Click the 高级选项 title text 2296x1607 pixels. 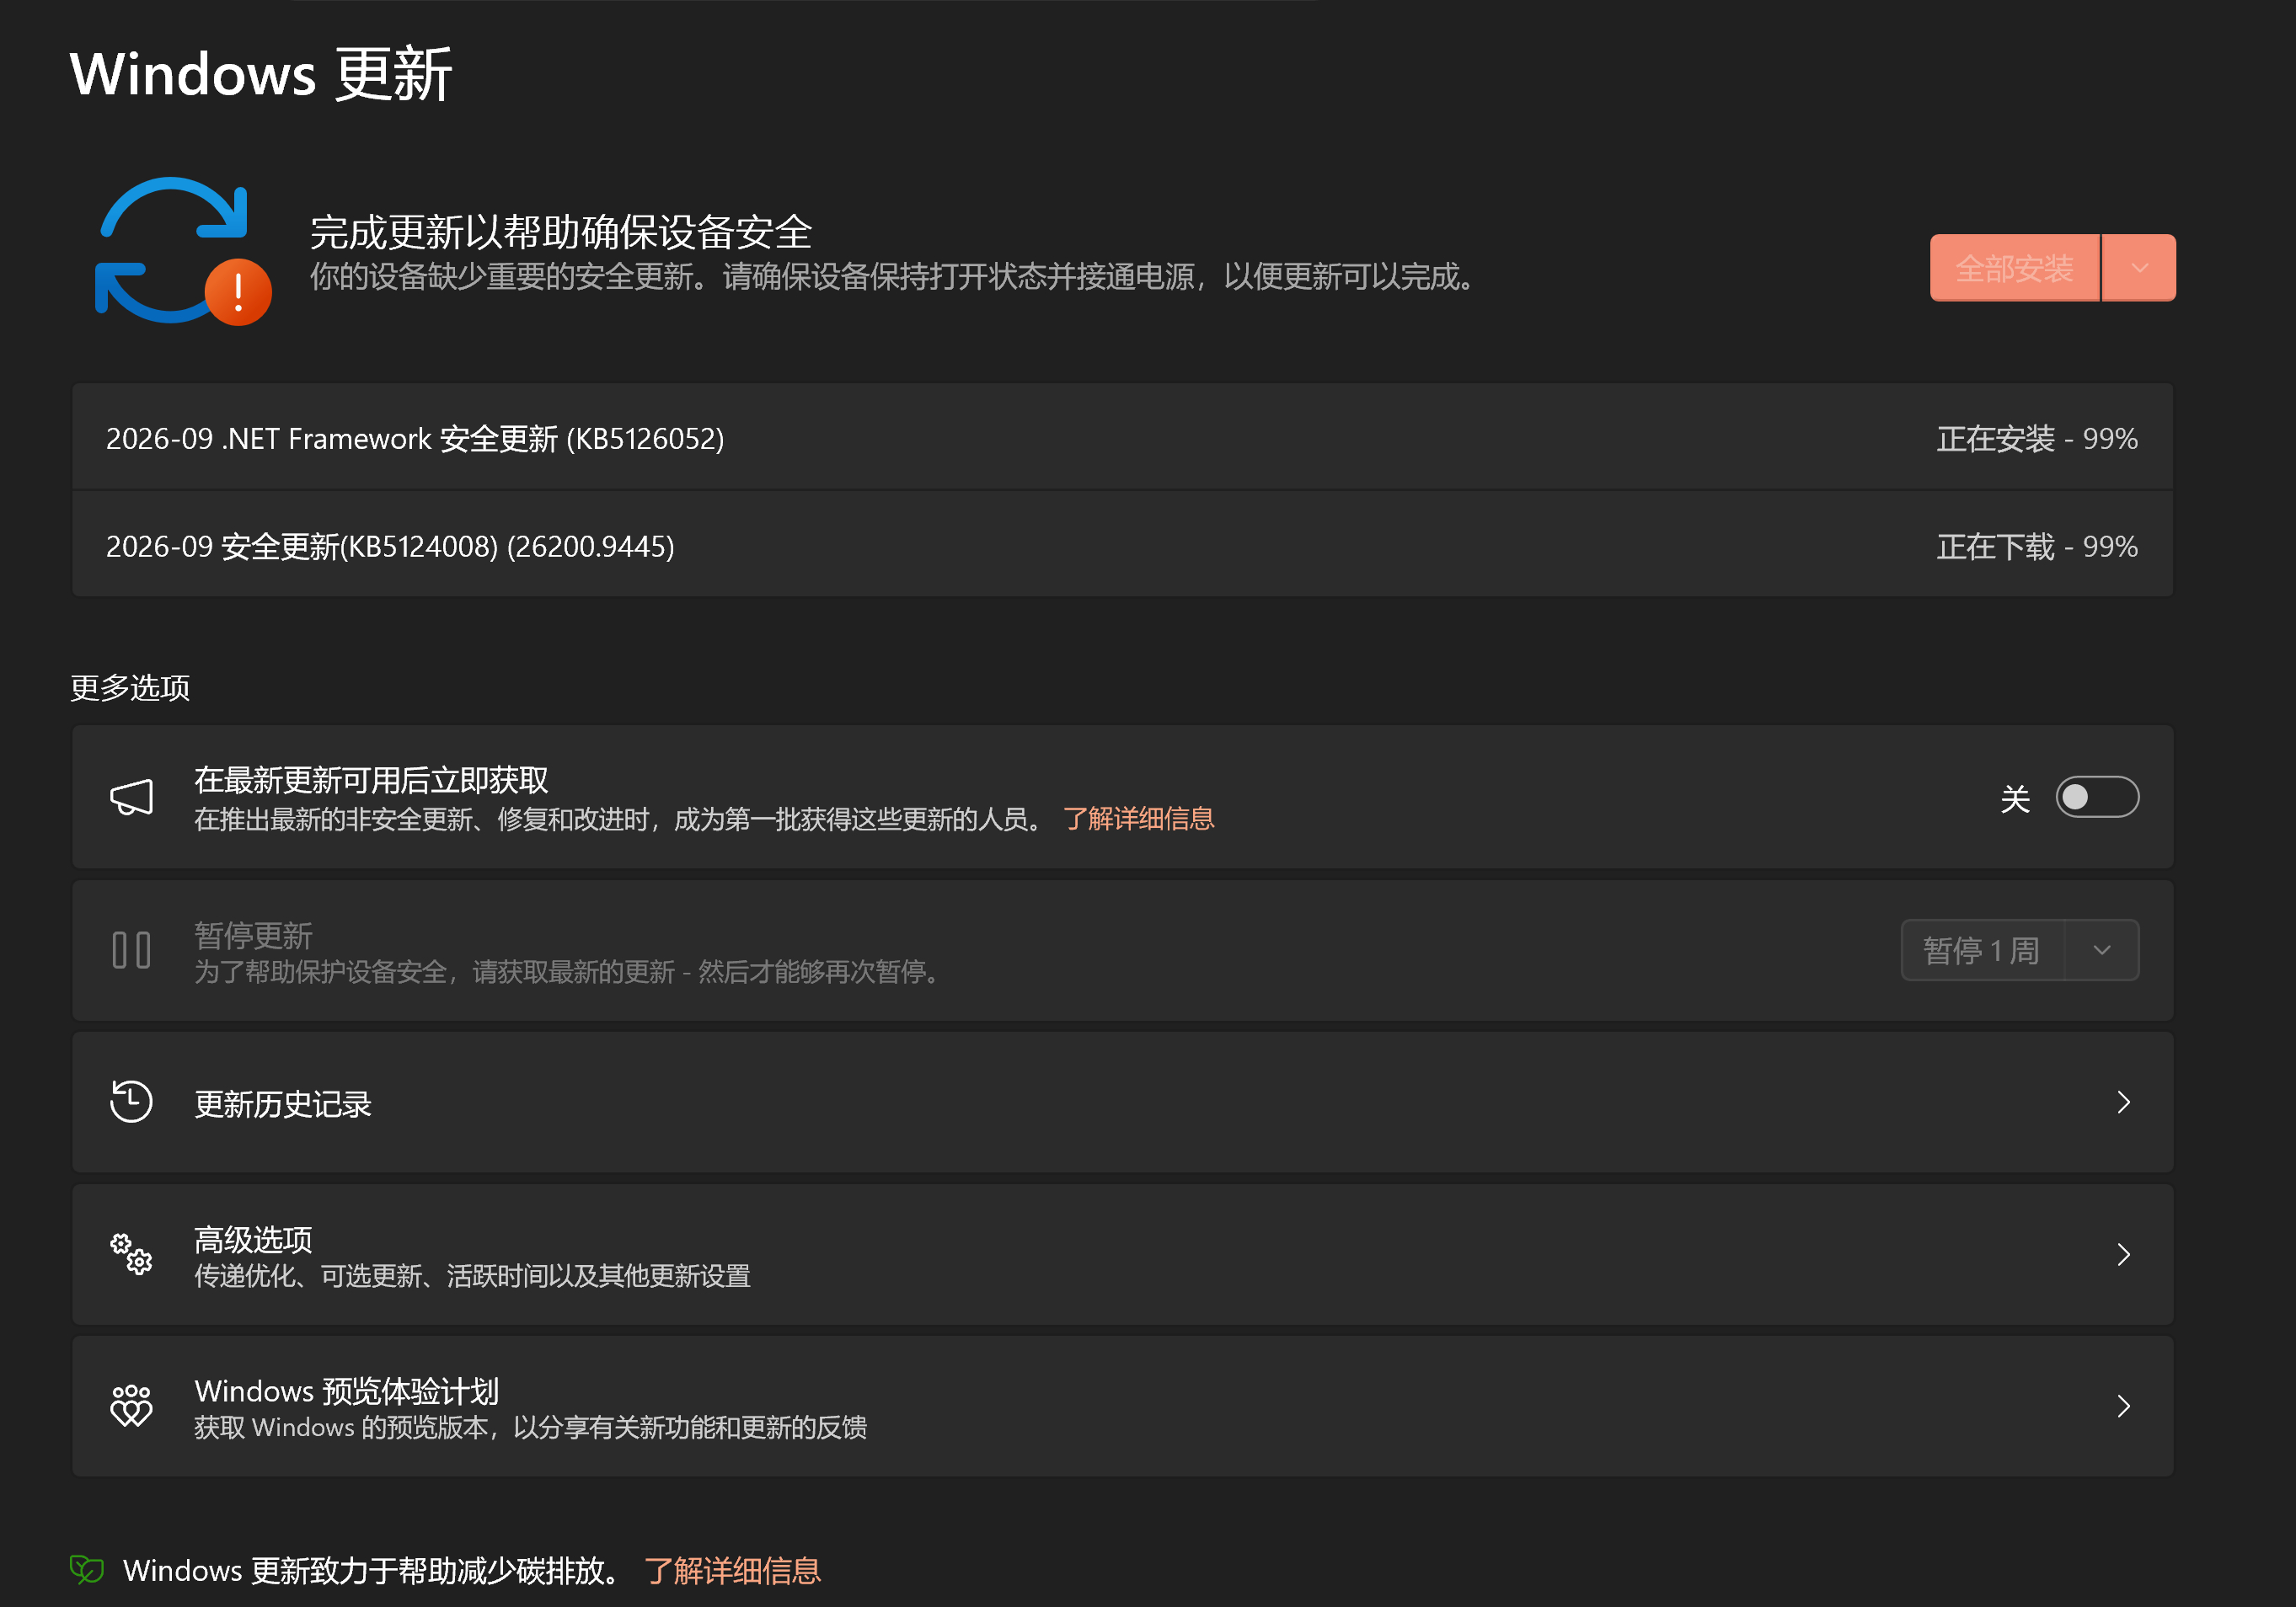pyautogui.click(x=253, y=1239)
